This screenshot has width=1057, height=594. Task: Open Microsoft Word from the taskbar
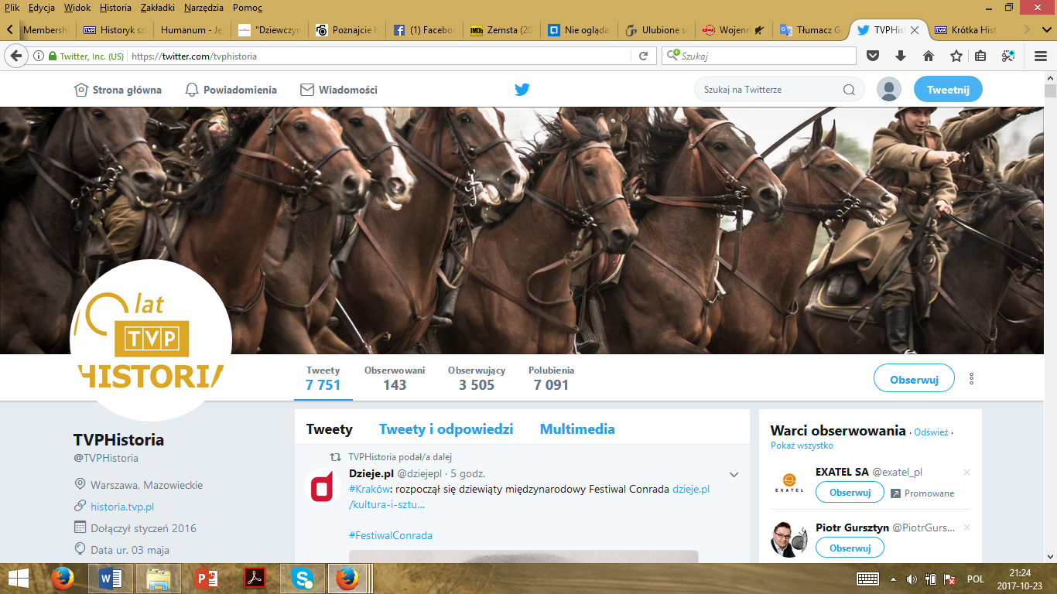111,579
